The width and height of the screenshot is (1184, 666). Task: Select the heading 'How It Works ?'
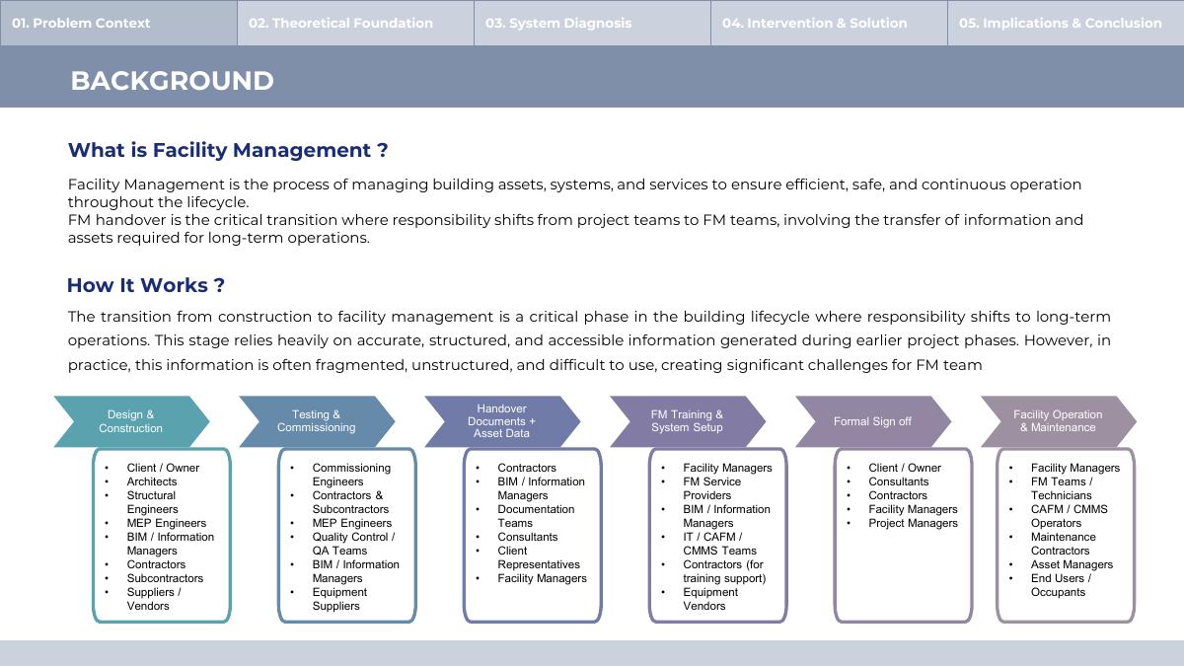pos(146,285)
